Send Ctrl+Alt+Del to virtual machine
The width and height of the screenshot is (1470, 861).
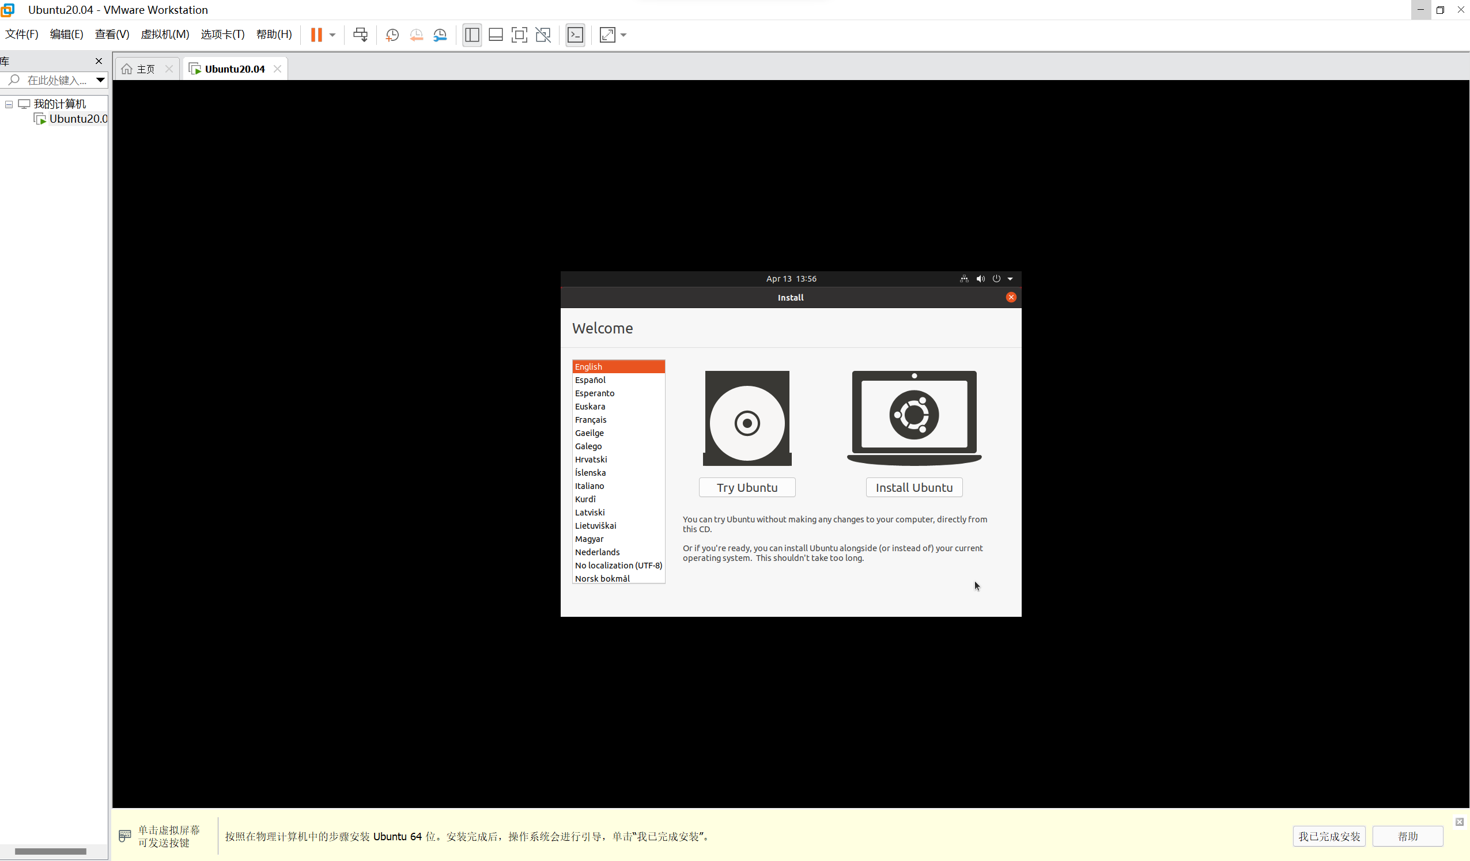[x=361, y=35]
